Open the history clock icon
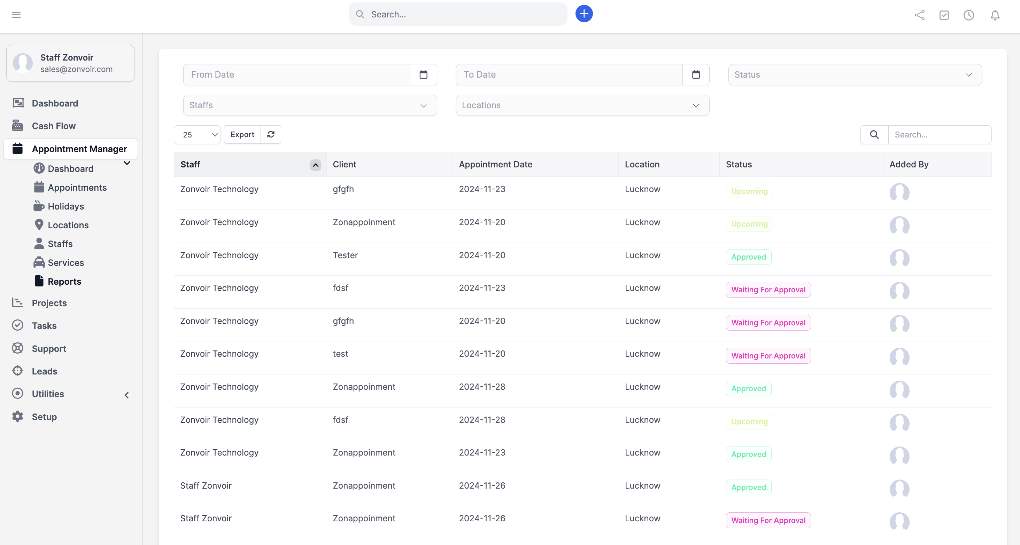This screenshot has height=545, width=1020. pyautogui.click(x=969, y=15)
